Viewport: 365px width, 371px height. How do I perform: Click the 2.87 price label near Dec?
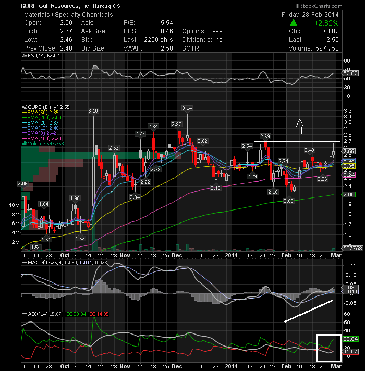(x=176, y=125)
